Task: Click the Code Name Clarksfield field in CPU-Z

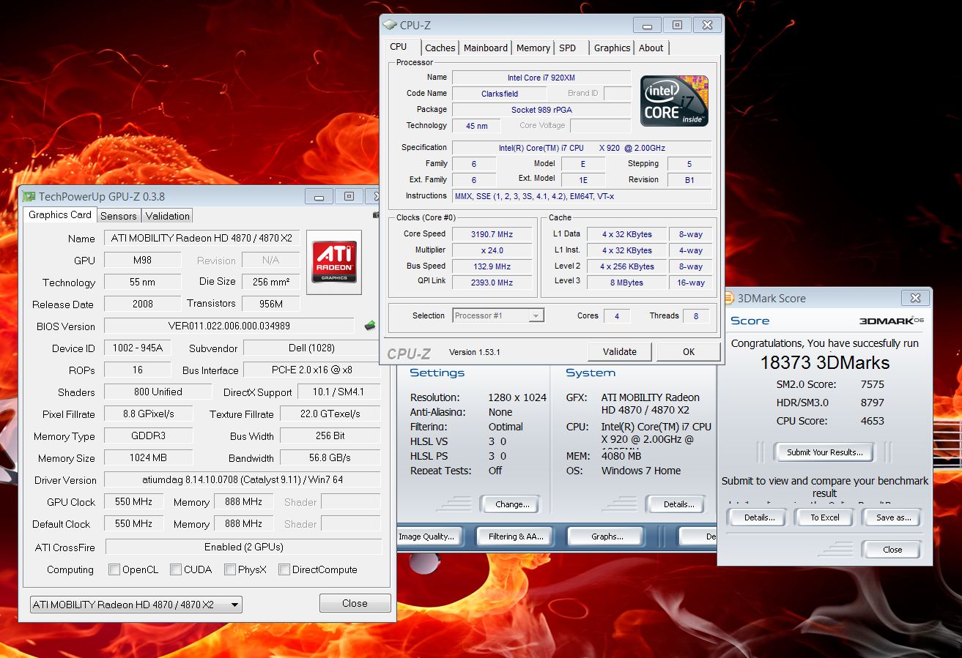Action: click(x=499, y=94)
